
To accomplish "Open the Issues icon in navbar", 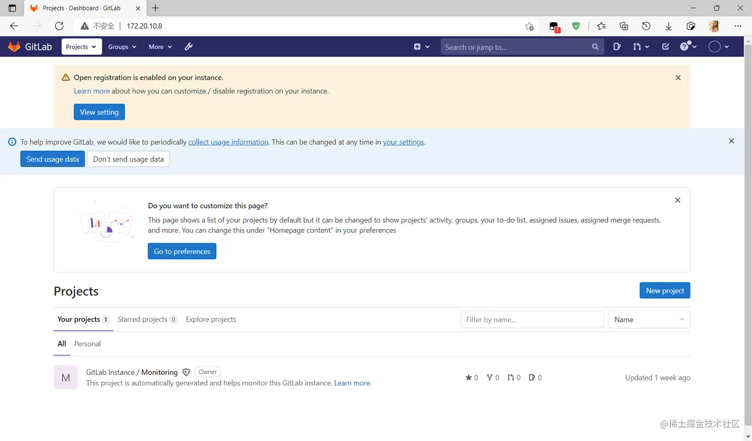I will click(x=617, y=47).
